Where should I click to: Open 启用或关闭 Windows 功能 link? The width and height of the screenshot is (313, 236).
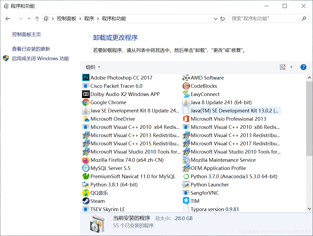(40, 58)
